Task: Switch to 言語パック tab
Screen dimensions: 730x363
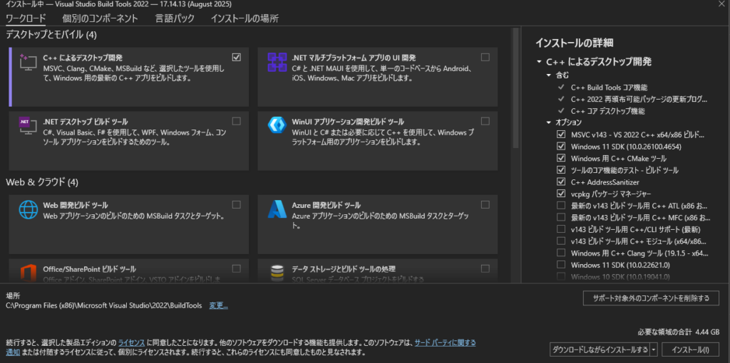Action: (175, 19)
